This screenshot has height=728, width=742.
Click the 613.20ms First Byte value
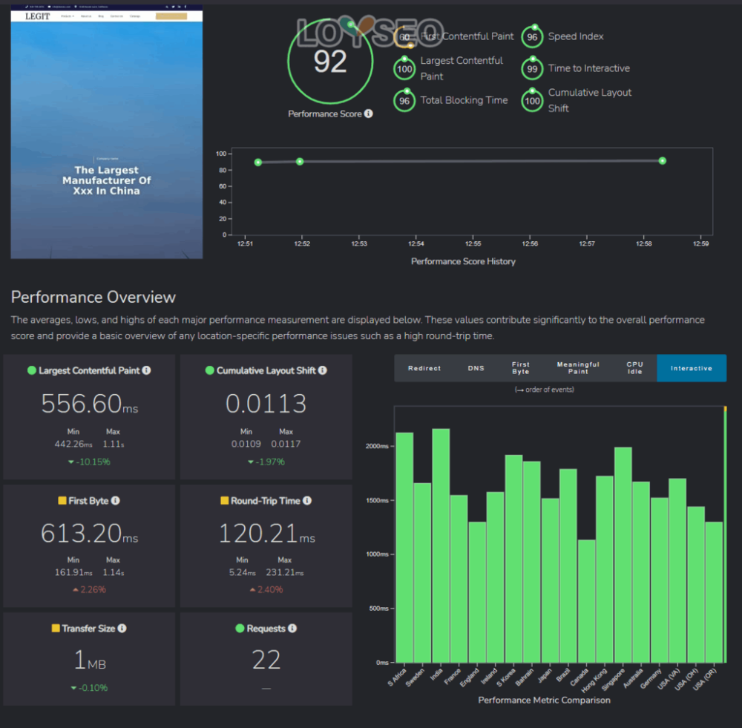coord(90,534)
